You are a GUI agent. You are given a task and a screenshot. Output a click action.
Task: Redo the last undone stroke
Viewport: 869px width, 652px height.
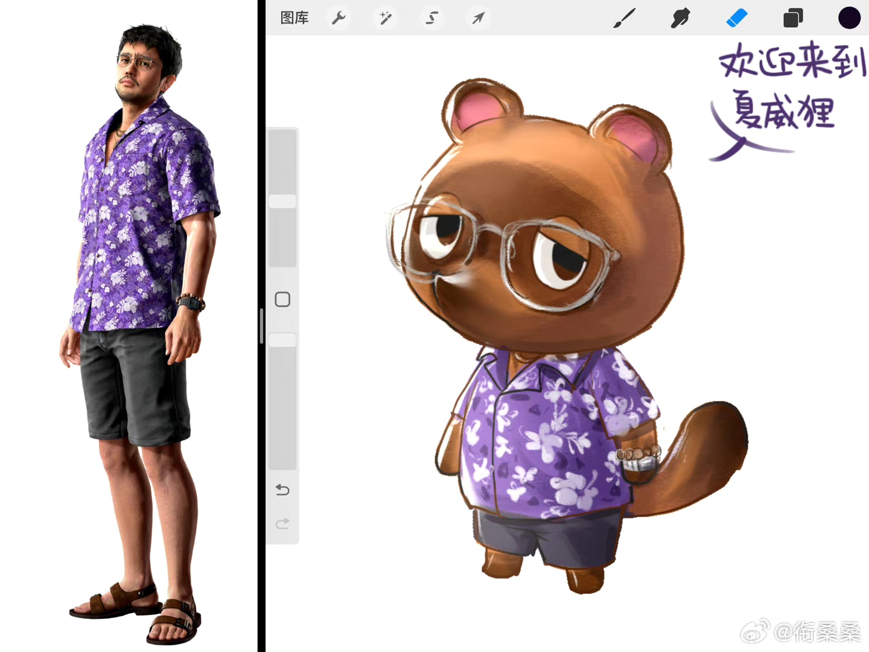[x=282, y=523]
